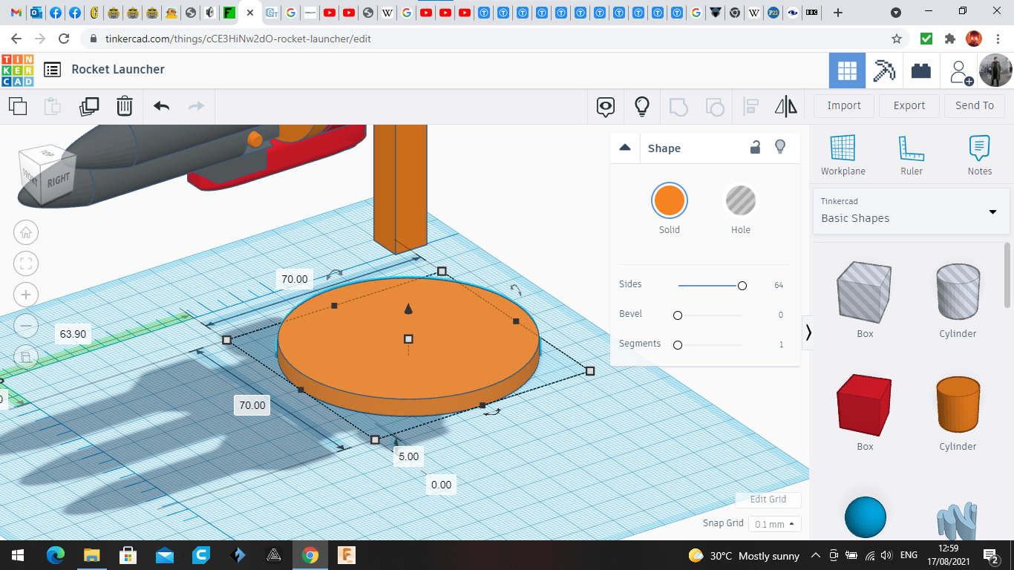This screenshot has height=570, width=1014.
Task: Toggle Show All lightbulb in toolbar
Action: [x=642, y=106]
